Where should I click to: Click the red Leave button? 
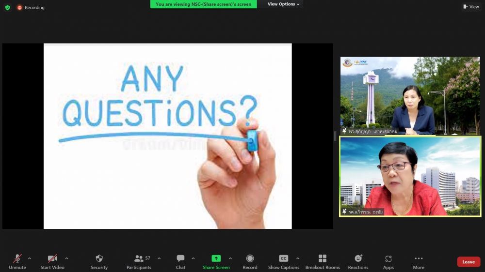click(469, 262)
